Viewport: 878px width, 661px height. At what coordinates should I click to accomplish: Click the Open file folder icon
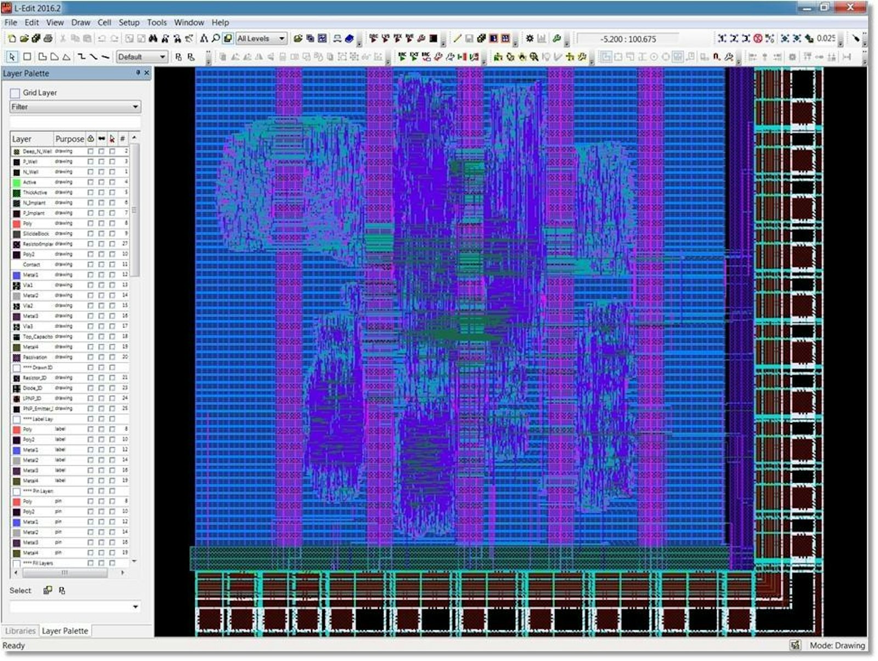[24, 38]
